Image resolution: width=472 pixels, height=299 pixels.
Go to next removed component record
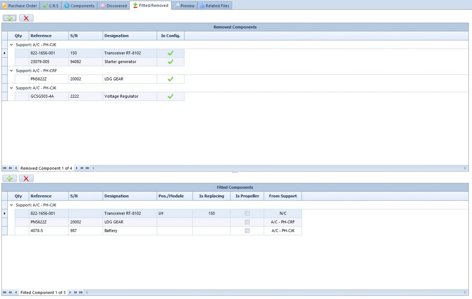(76, 168)
